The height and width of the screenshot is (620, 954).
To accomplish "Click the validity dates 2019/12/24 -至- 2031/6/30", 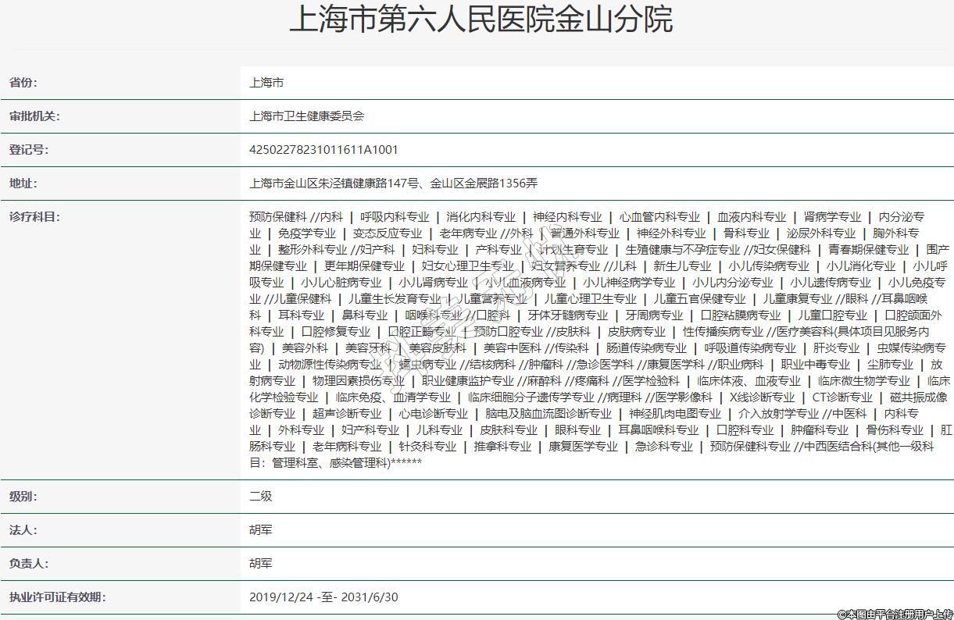I will [x=323, y=597].
